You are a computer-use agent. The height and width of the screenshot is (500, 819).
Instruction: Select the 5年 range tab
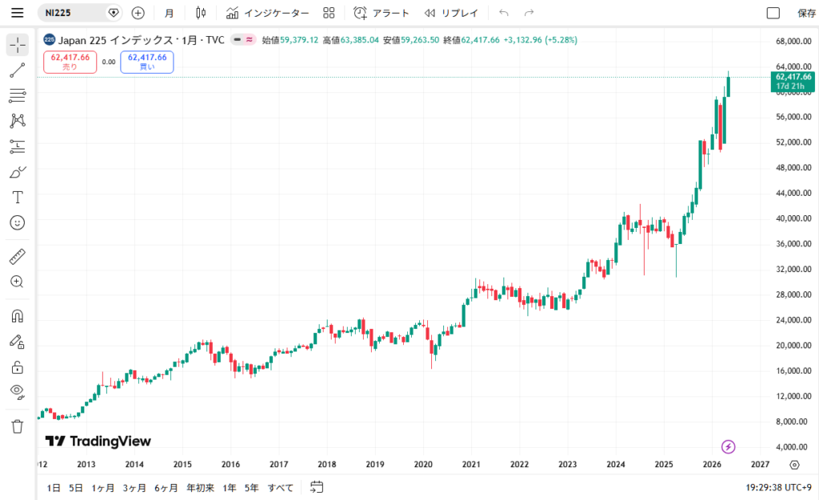pos(252,488)
